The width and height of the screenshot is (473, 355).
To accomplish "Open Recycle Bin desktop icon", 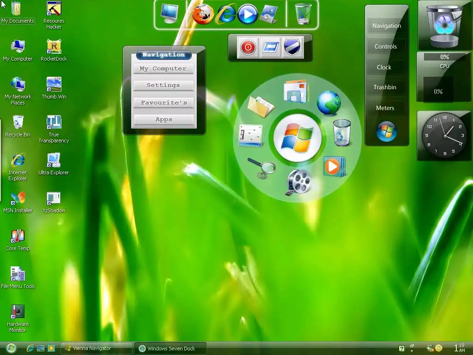I will [18, 126].
